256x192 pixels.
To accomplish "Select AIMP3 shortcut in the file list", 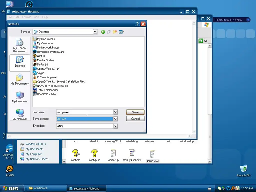I will click(39, 56).
